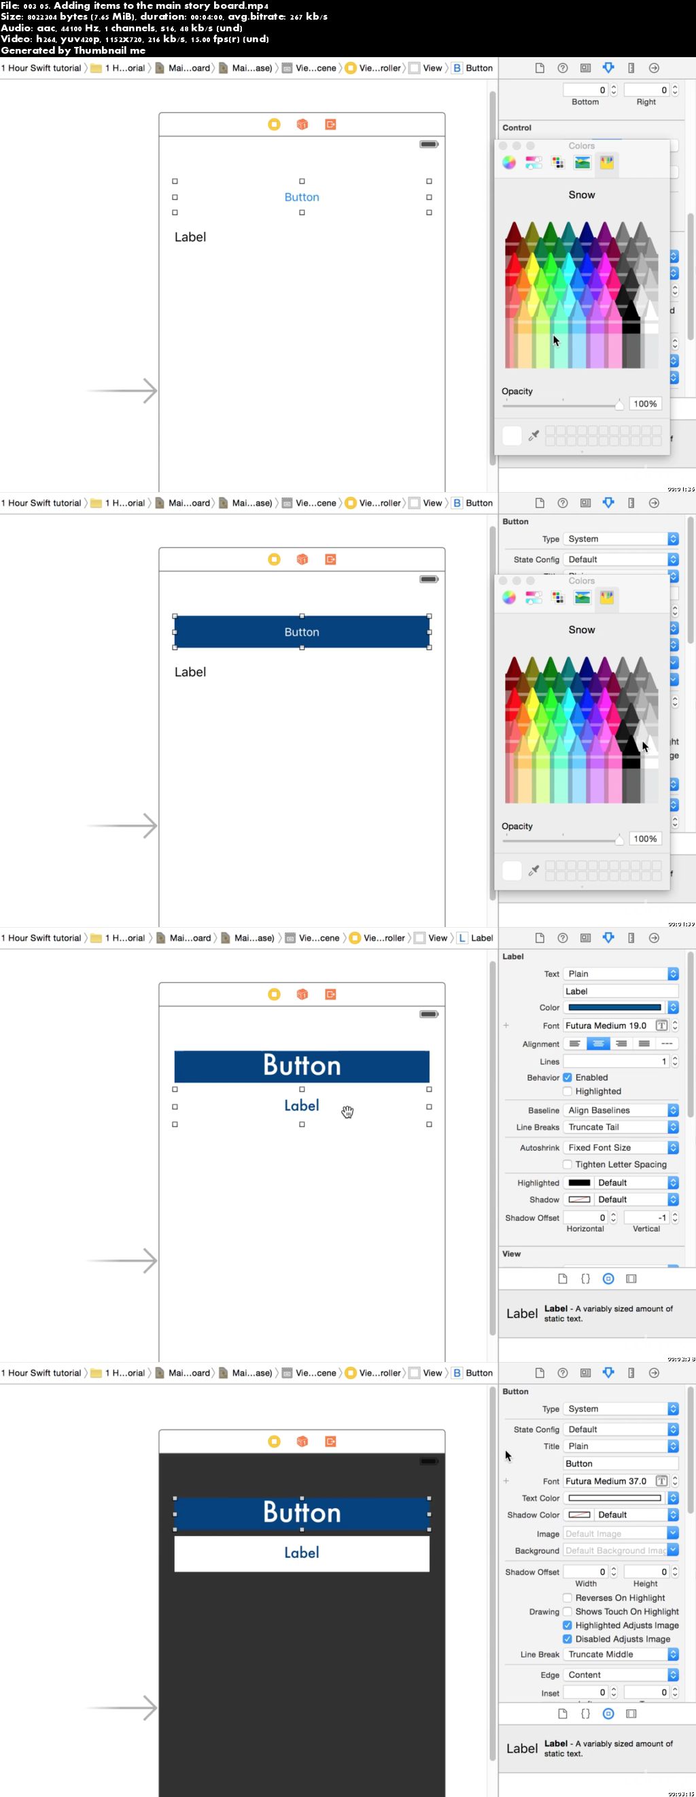
Task: Select Color Palettes tab in Colors panel beside blue-filled Button
Action: click(558, 597)
